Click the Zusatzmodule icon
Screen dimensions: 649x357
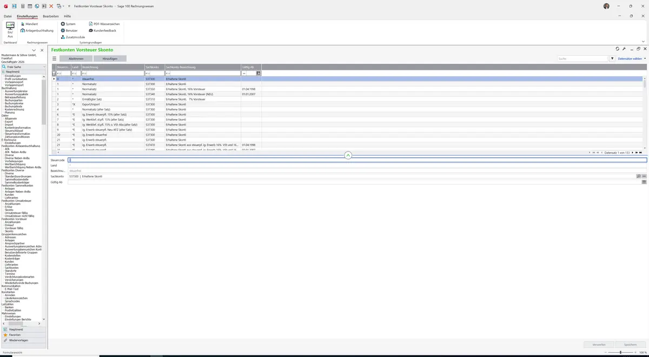[63, 37]
